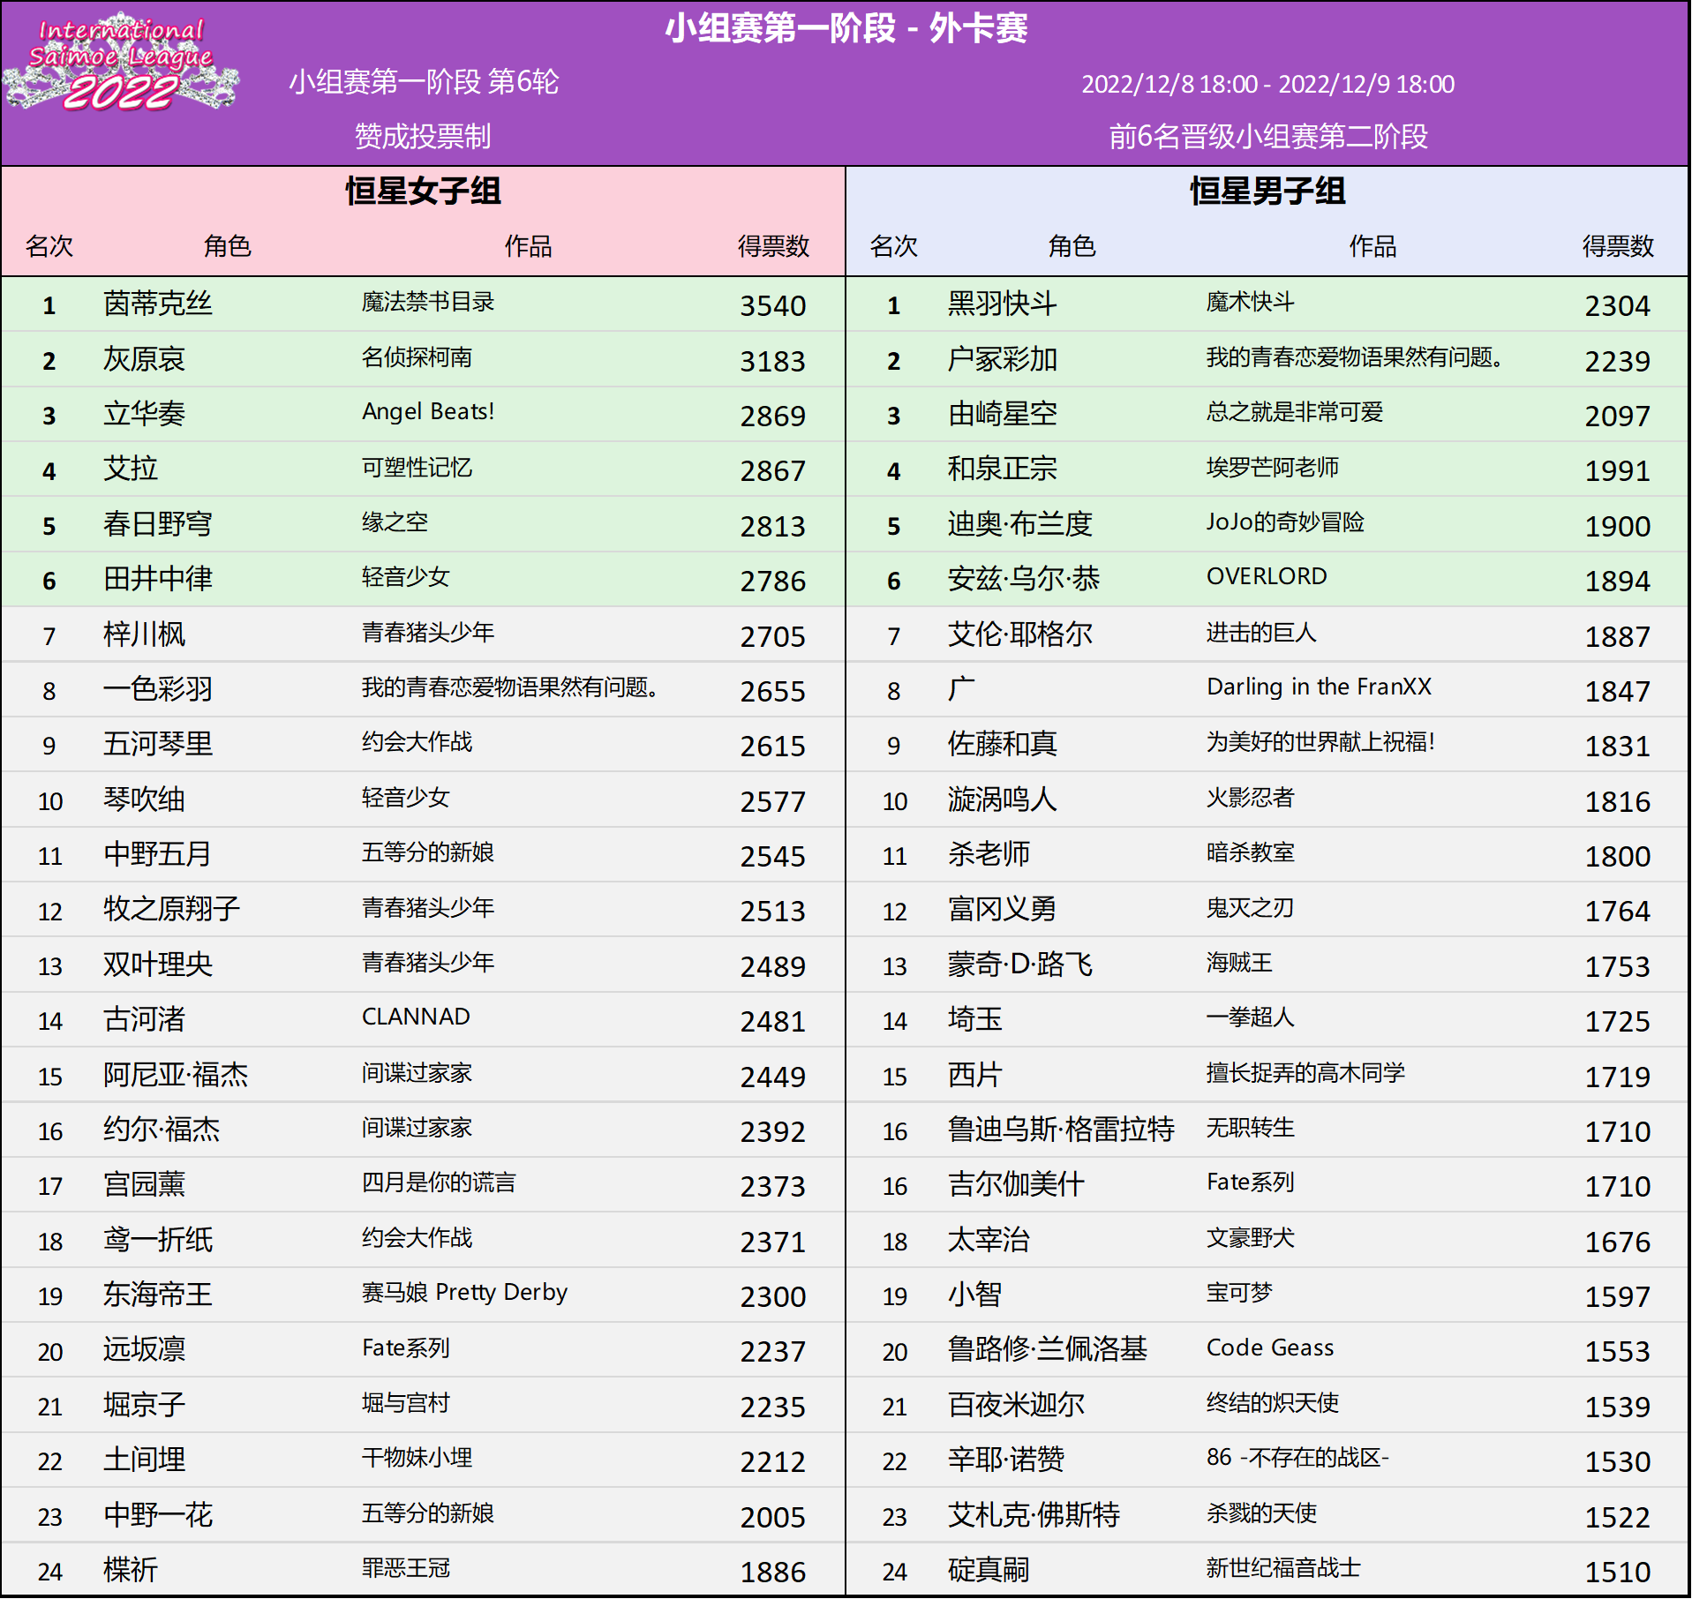Select character name 一色彩羽
Screen dimensions: 1692x1599
158,690
